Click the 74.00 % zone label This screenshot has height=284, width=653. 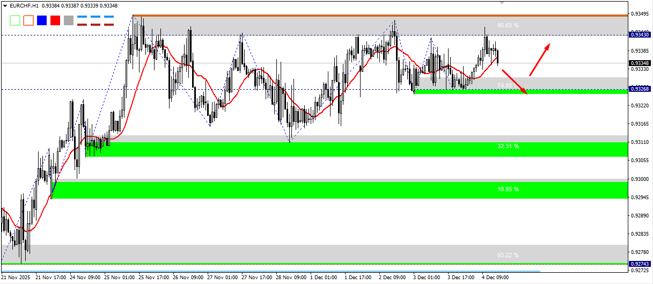click(508, 85)
